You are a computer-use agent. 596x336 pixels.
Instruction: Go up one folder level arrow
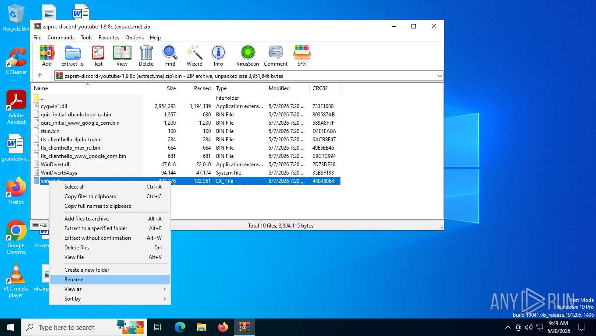click(40, 76)
